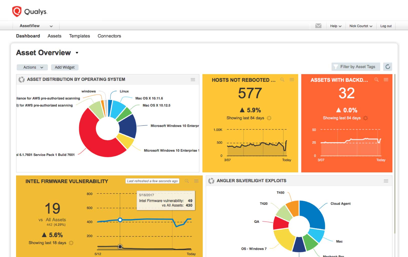Click the blue Cloud Agent donut slice
Viewport: 408px width, 257px height.
tap(314, 213)
